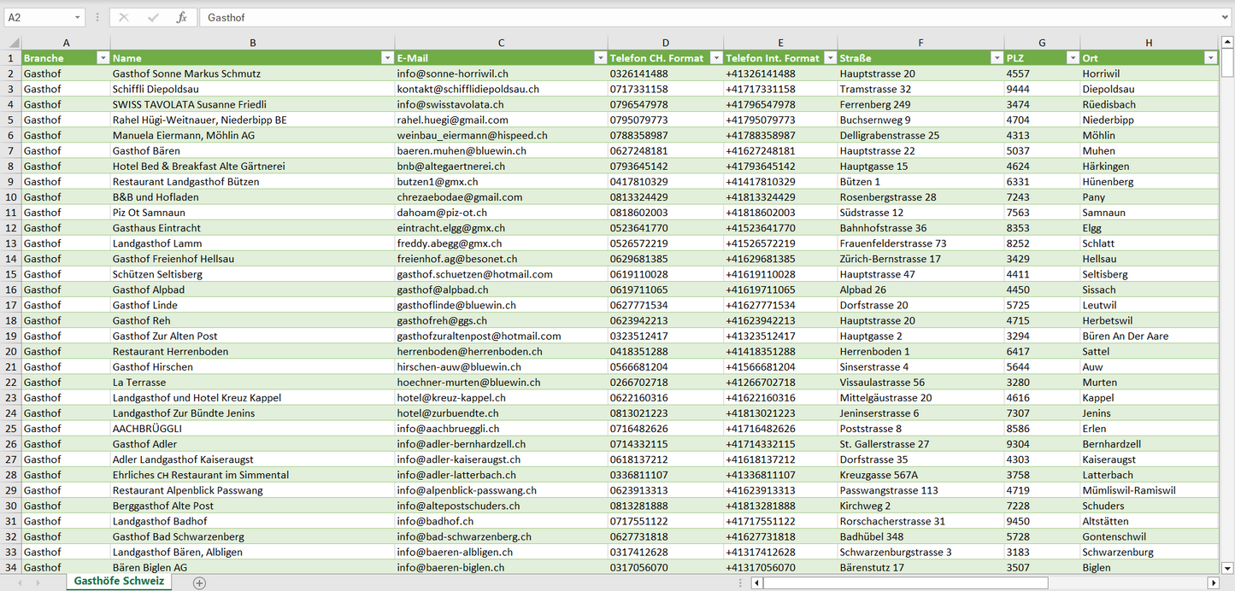The width and height of the screenshot is (1235, 591).
Task: Switch to the Gasthöfe Schweiz sheet tab
Action: tap(120, 582)
